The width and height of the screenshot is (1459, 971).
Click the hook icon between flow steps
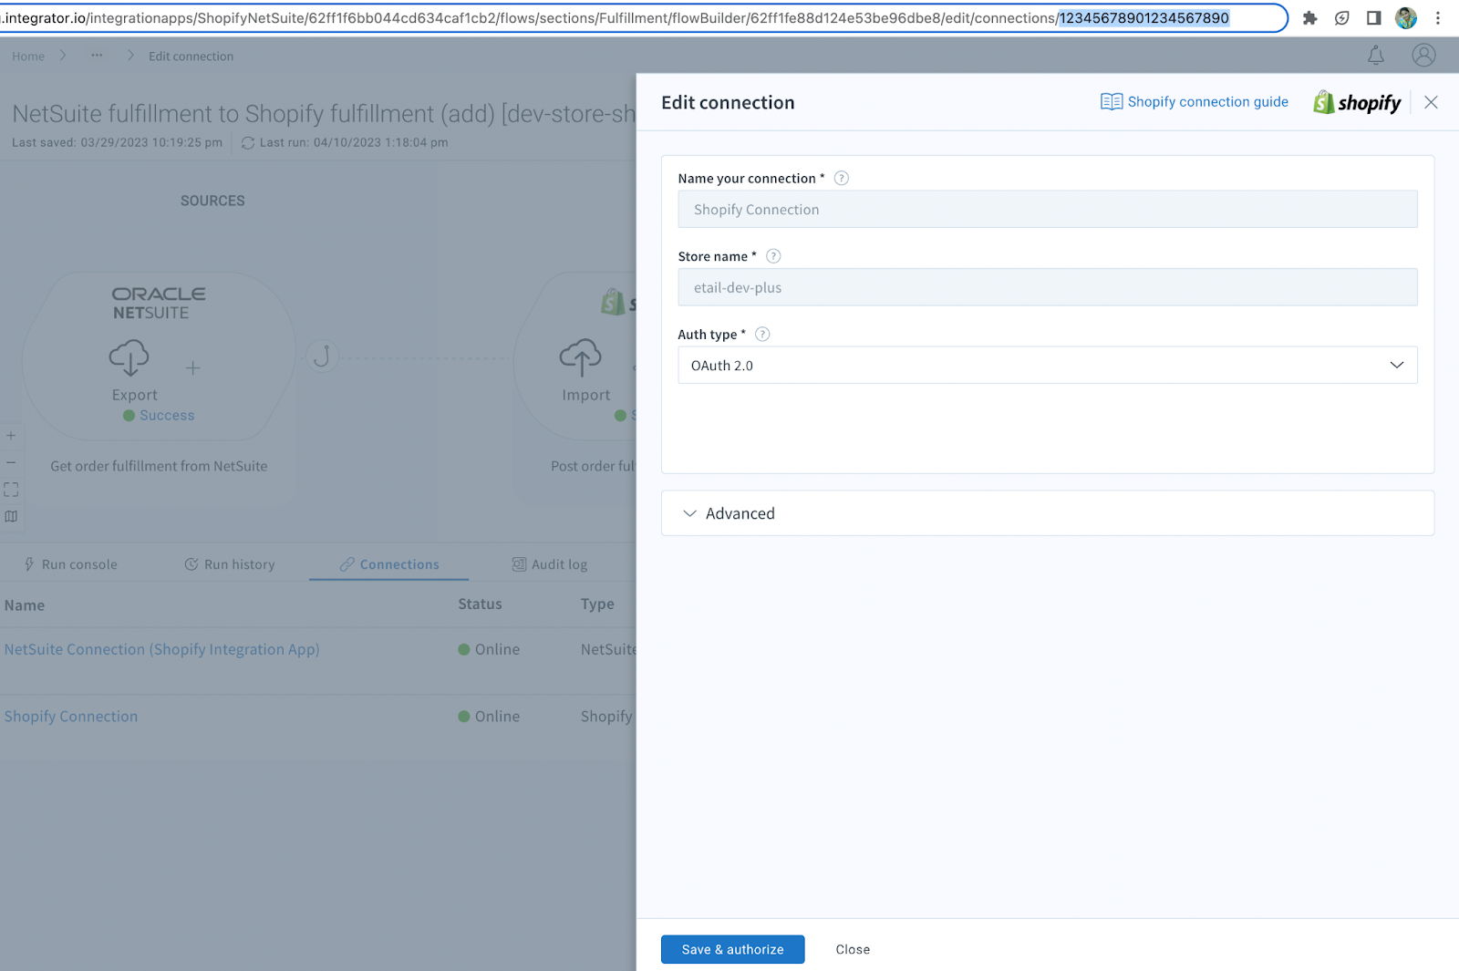pyautogui.click(x=322, y=356)
